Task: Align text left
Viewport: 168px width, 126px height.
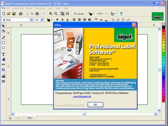Action: 74,20
